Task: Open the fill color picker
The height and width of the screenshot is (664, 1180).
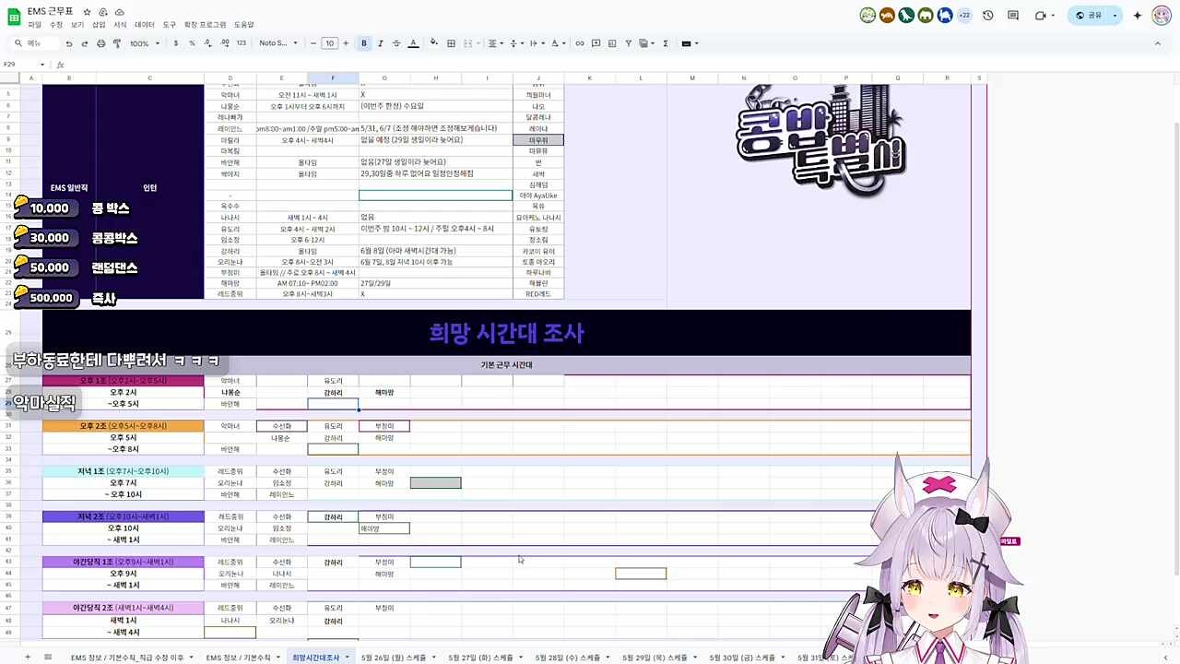Action: 435,43
